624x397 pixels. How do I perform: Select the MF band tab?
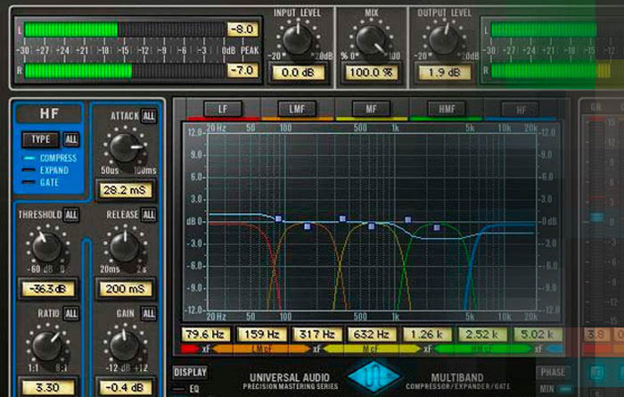372,109
